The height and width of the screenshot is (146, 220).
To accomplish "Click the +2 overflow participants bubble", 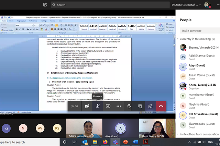I will (7, 128).
